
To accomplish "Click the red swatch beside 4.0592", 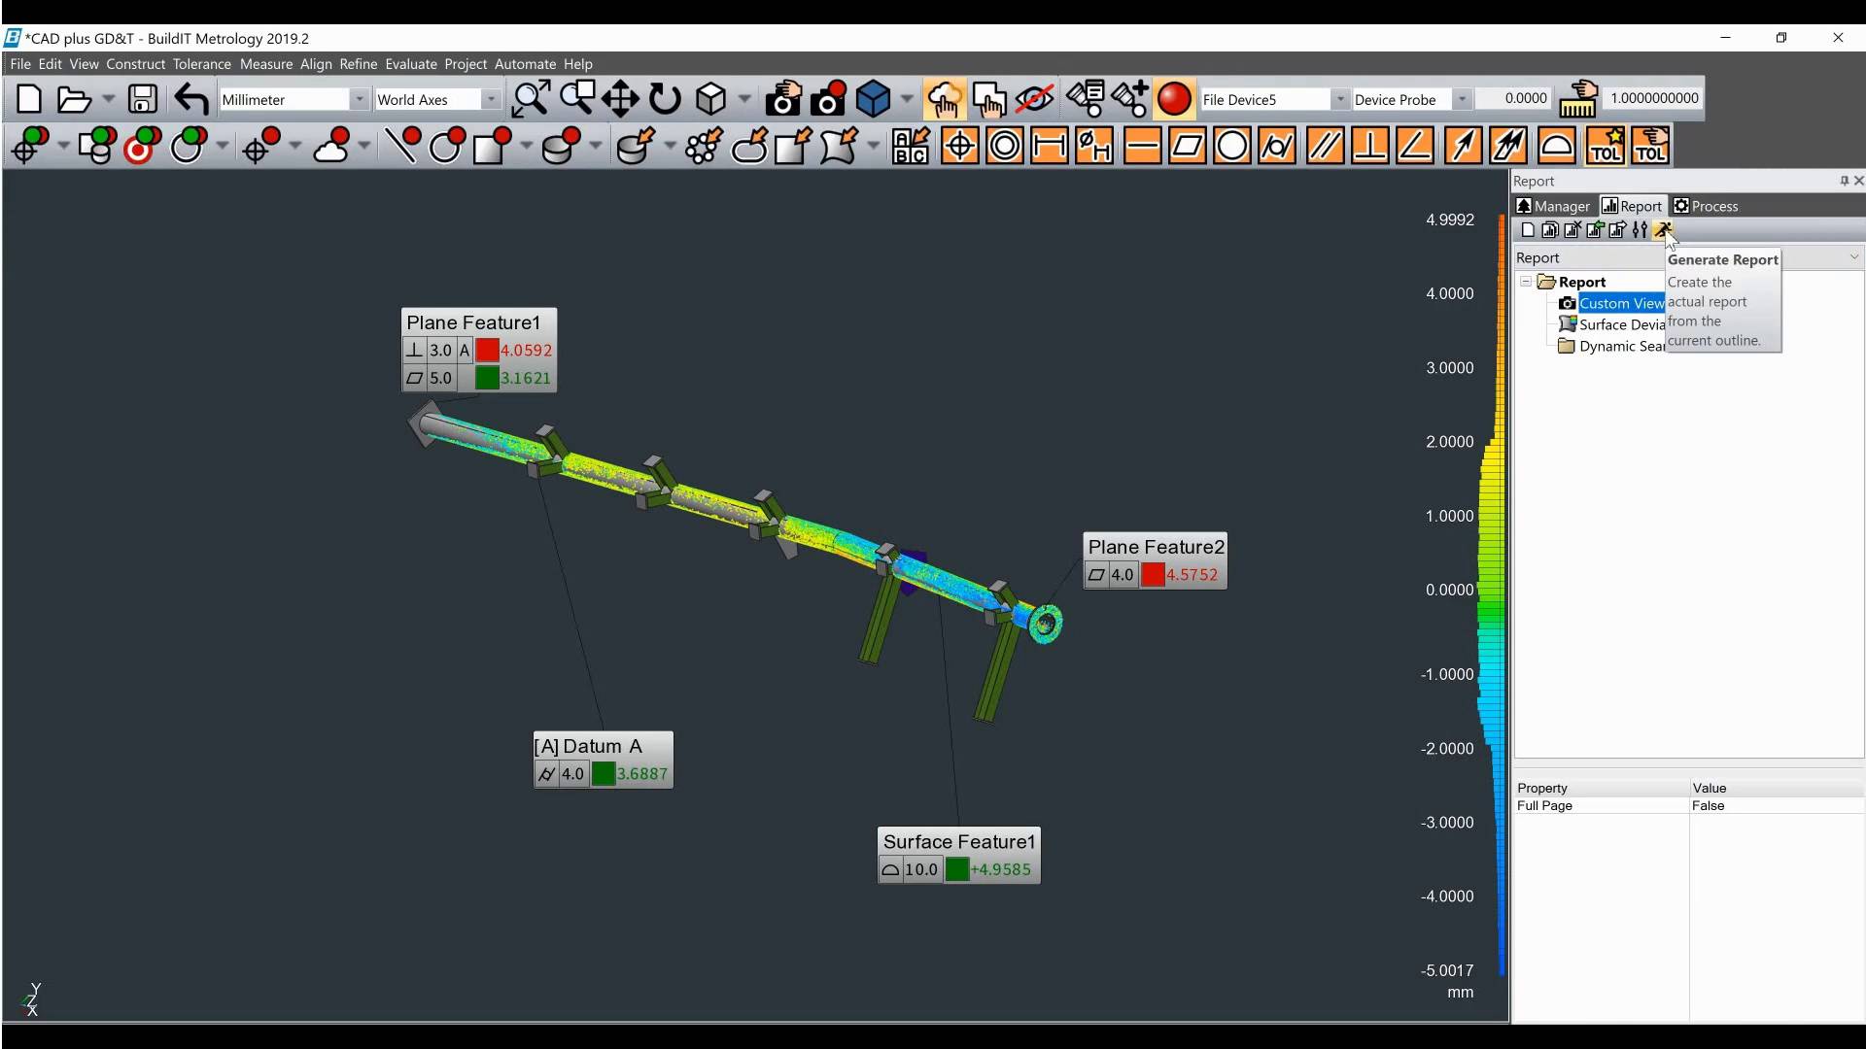I will (487, 351).
